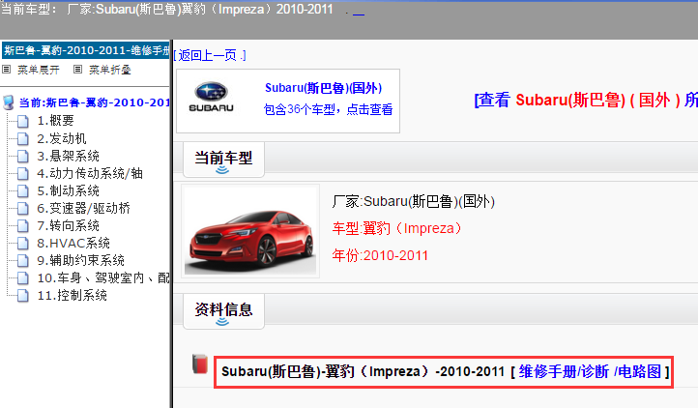Select 3.悬架系统 in the tree
The height and width of the screenshot is (408, 698).
pyautogui.click(x=68, y=156)
